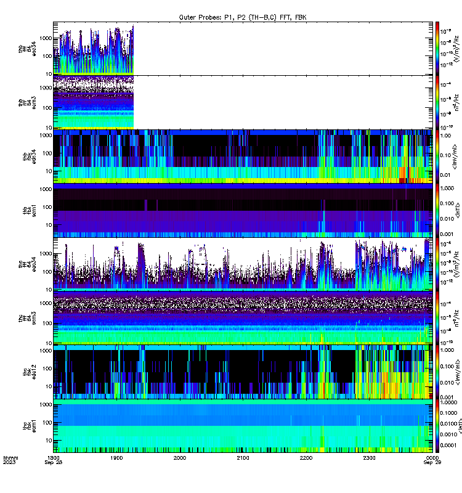Click inside the thc fbk scm1 spectrogram
This screenshot has width=462, height=493.
[243, 426]
